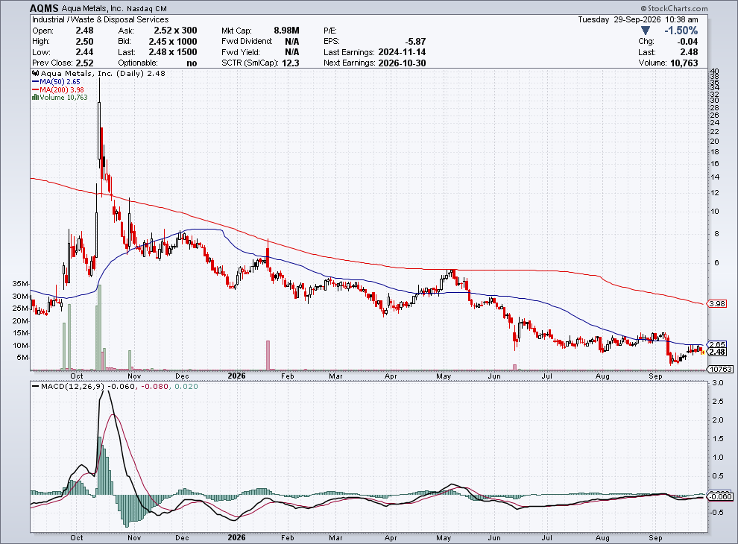Click the MA(200) 3.98 legend entry

[x=62, y=89]
